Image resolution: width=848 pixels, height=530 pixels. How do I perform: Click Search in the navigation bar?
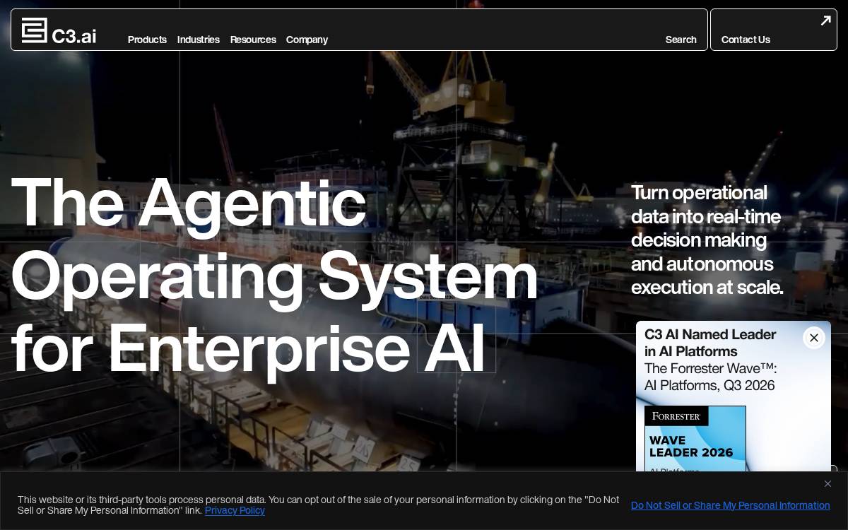point(681,40)
